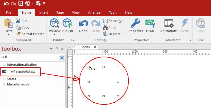Select the wf-symbolictext toolbox item
The width and height of the screenshot is (211, 108).
(x=20, y=72)
